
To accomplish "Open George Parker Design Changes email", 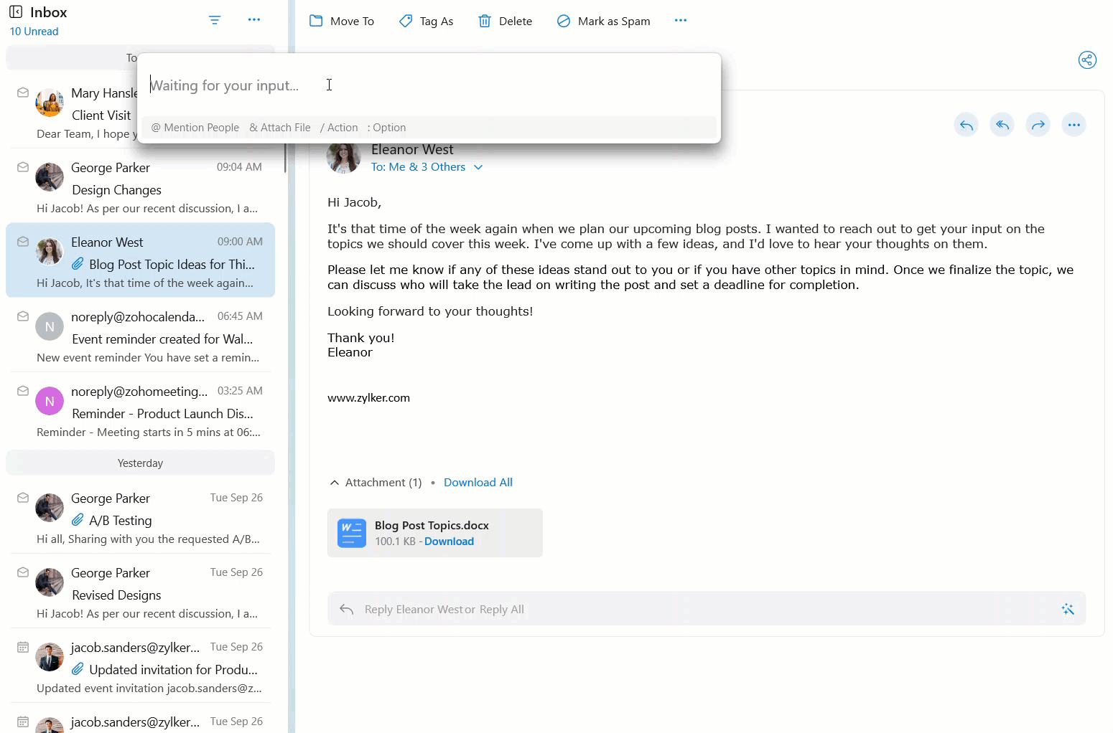I will [x=141, y=186].
